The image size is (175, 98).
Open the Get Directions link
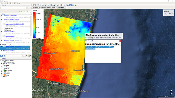click(23, 12)
